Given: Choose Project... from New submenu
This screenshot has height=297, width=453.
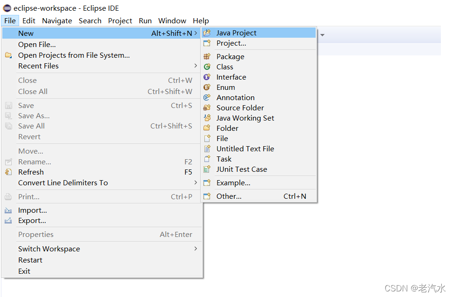Looking at the screenshot, I should (x=259, y=43).
